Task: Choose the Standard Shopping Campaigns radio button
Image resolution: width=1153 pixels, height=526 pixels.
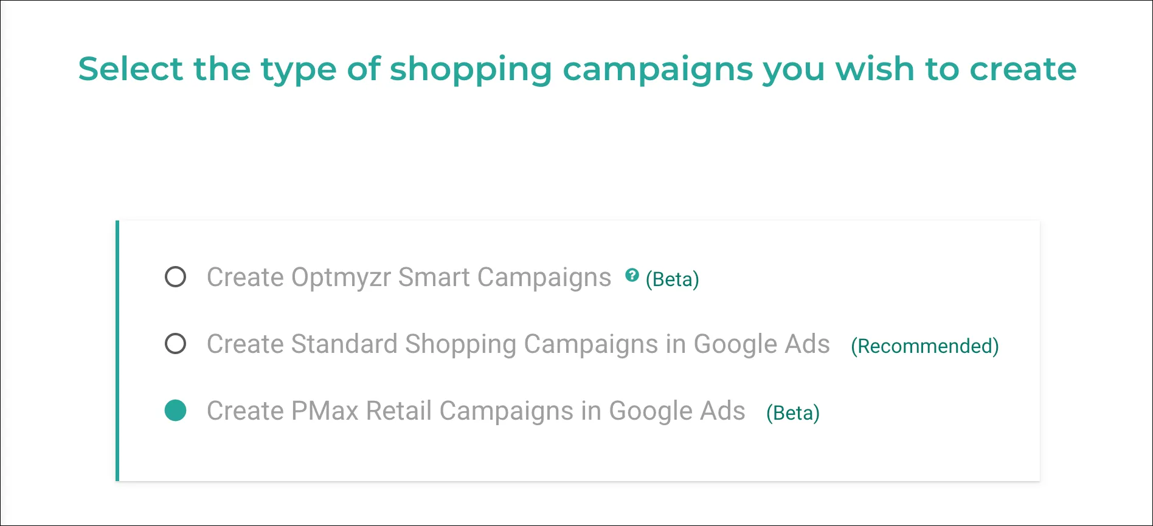Action: click(x=175, y=344)
